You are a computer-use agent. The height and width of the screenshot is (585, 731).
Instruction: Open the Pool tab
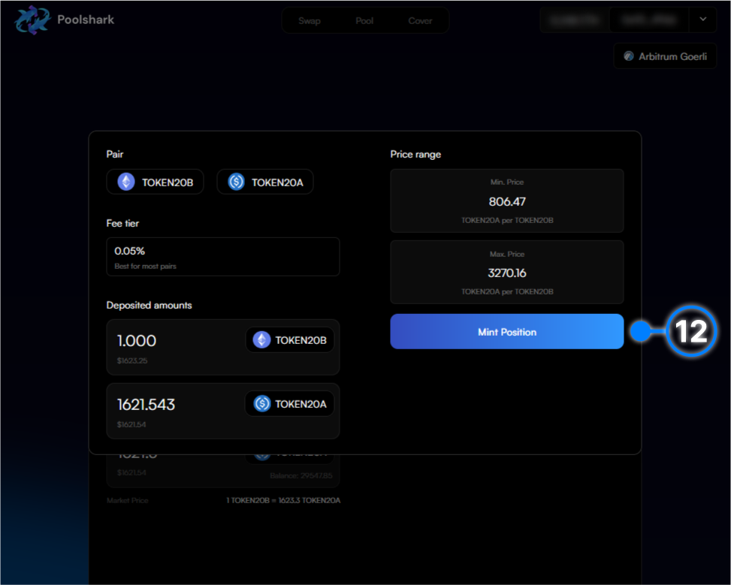(x=364, y=20)
